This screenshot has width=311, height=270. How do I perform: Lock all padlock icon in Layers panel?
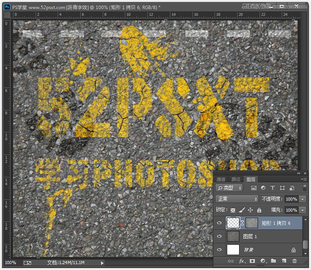click(259, 210)
